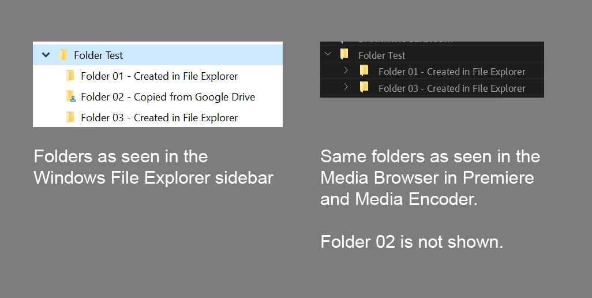
Task: Expand Folder 01 in Media Browser
Action: tap(346, 70)
